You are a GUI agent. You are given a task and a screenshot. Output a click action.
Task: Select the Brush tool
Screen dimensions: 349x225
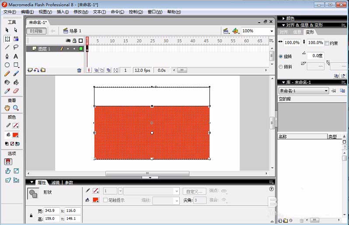click(16, 73)
